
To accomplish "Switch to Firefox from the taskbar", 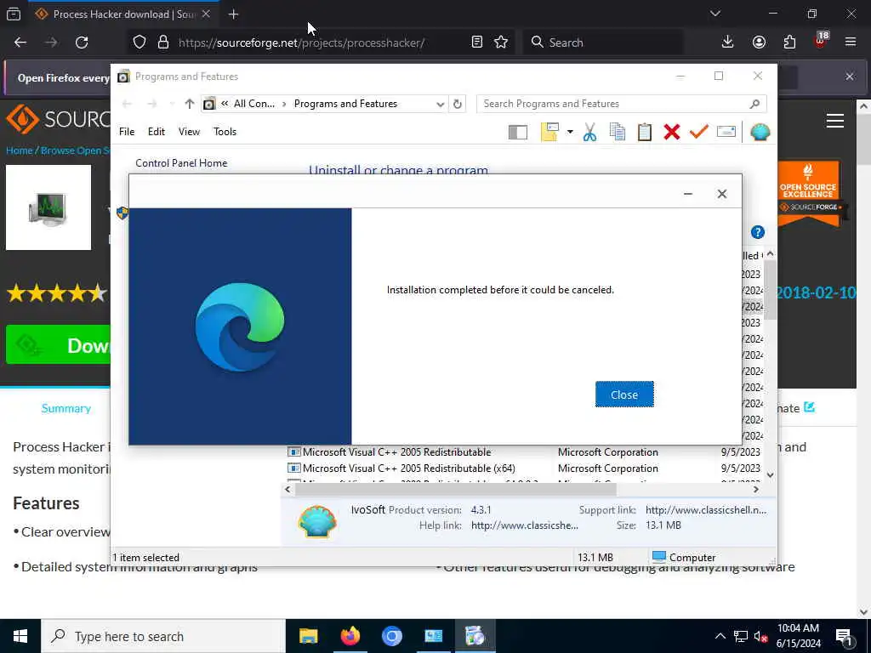I will pos(350,636).
